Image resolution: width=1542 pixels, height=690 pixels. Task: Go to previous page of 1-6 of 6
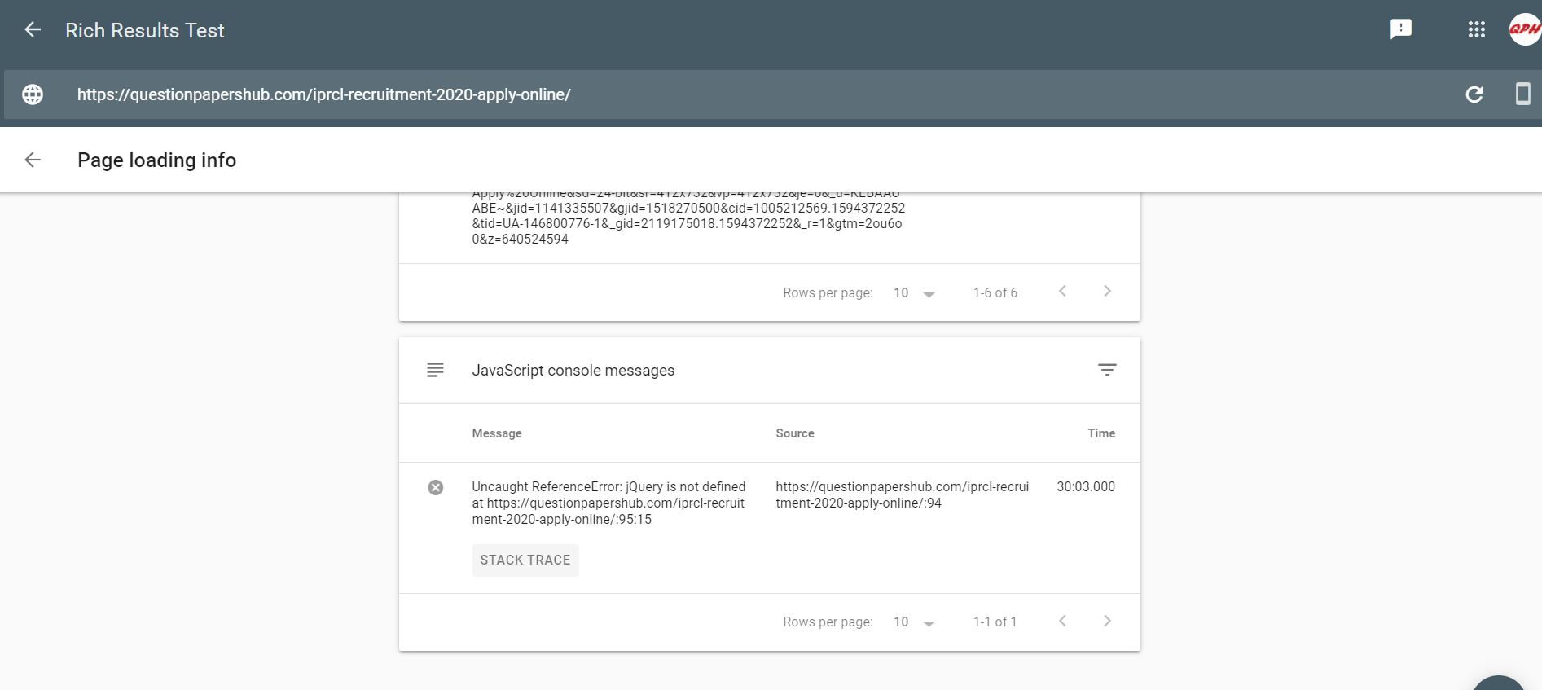1062,292
